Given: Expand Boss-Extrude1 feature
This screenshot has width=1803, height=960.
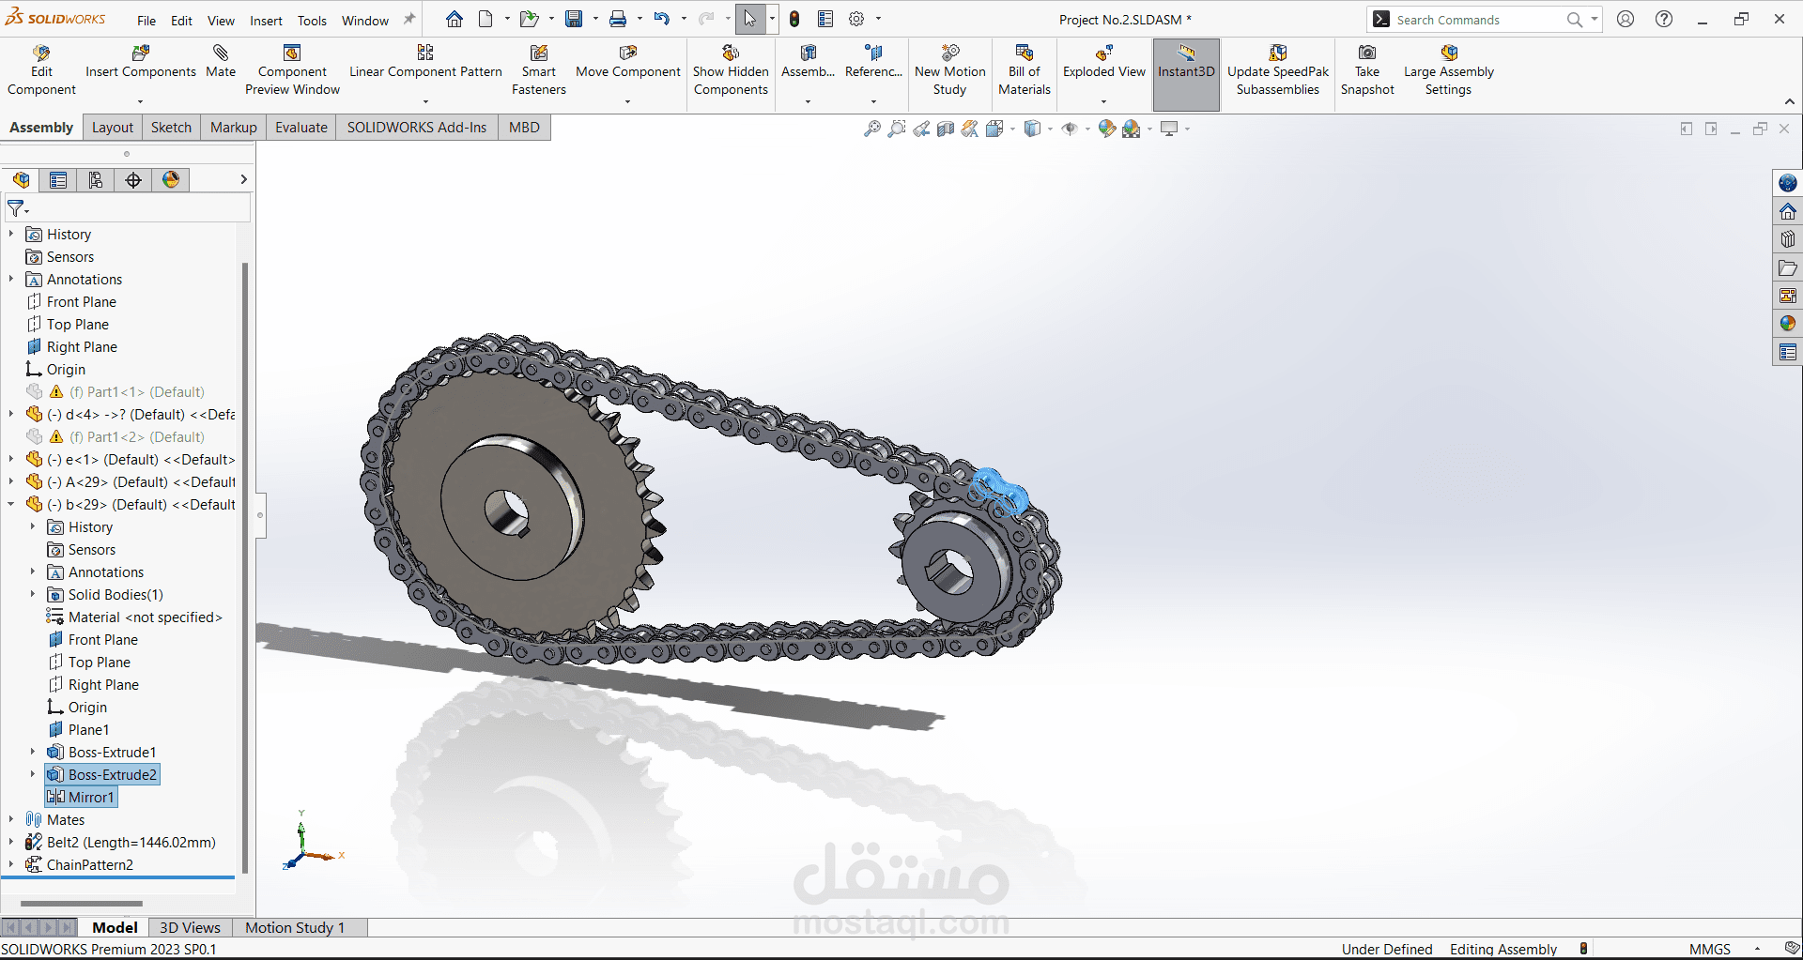Looking at the screenshot, I should point(33,752).
